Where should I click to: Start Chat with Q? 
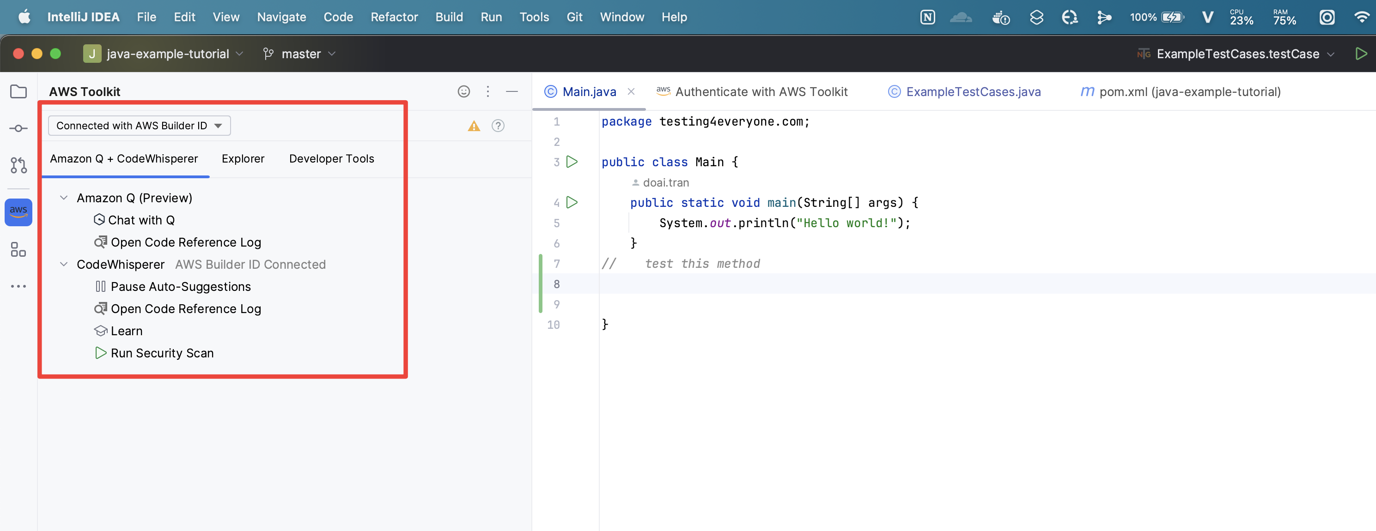(134, 220)
